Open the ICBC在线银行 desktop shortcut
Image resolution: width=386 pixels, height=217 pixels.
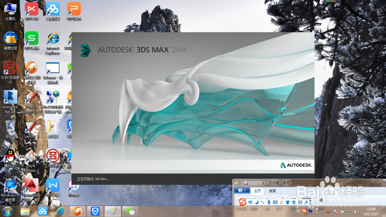pos(10,73)
